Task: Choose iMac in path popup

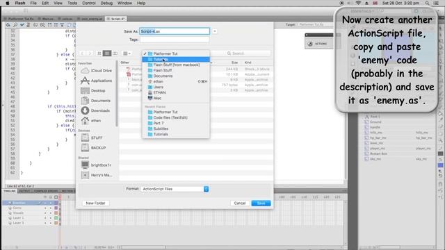Action: point(176,98)
